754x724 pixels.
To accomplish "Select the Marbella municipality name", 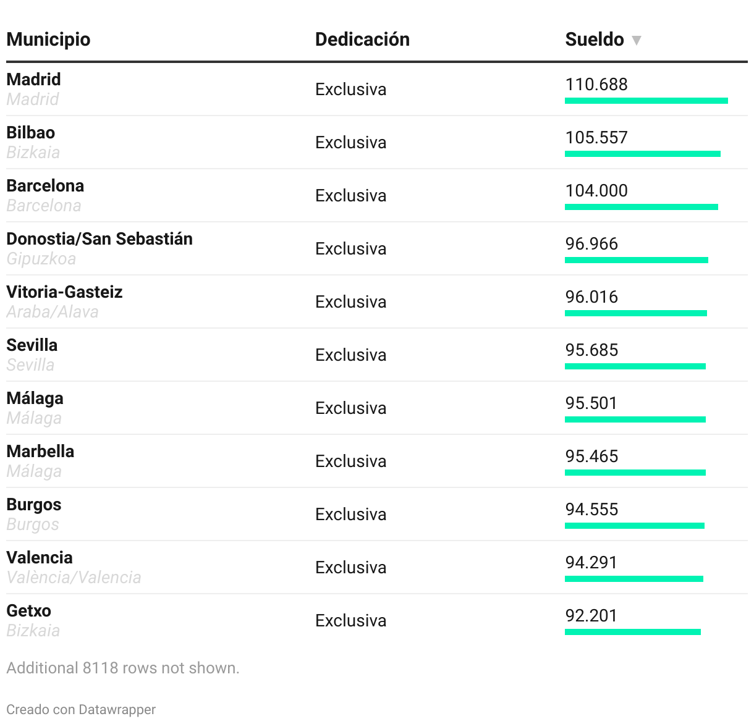I will click(x=40, y=451).
